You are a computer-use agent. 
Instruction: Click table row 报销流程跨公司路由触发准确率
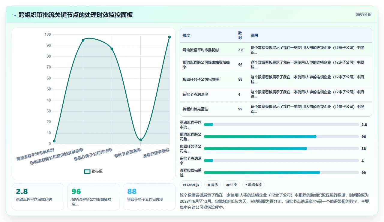point(276,64)
